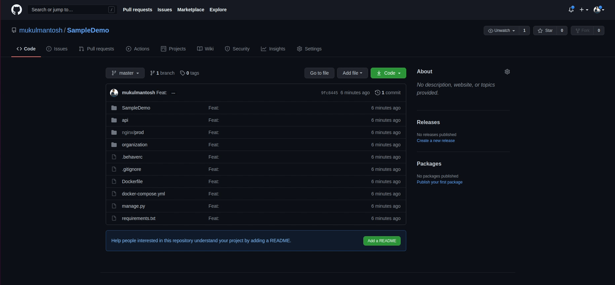Click the slash shortcut key icon in search
Image resolution: width=615 pixels, height=285 pixels.
112,10
